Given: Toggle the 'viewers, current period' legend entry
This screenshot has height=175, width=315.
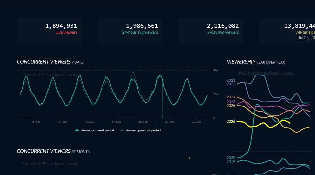Looking at the screenshot, I should tap(94, 130).
